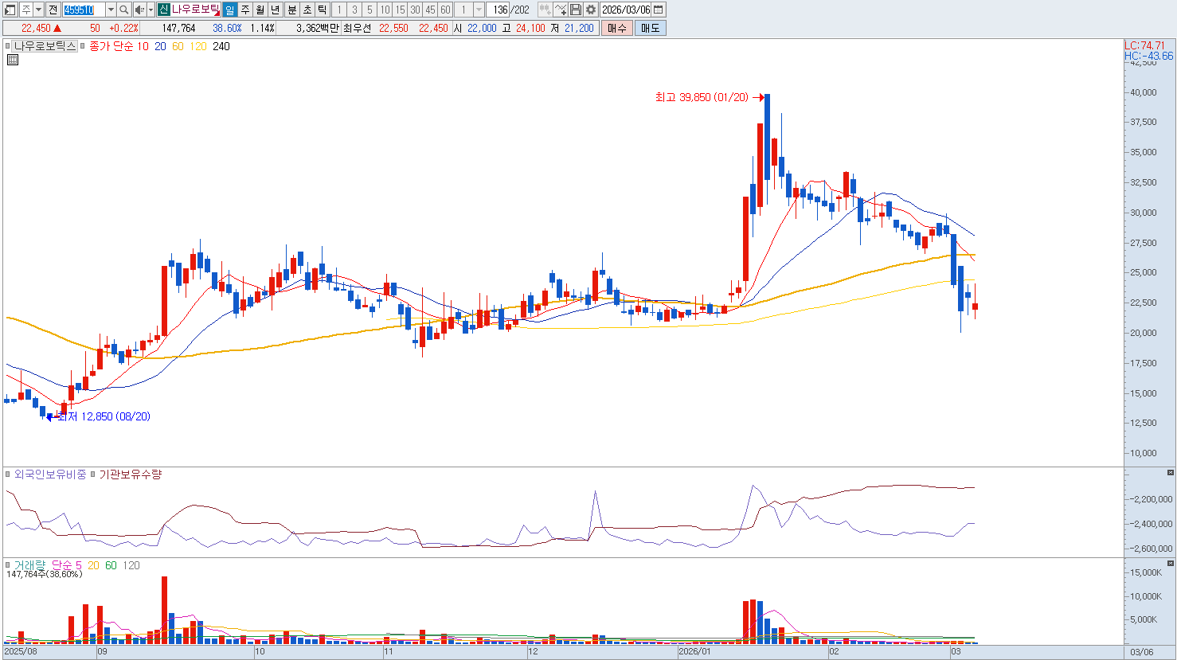Select the 틱 tick tab

point(322,10)
